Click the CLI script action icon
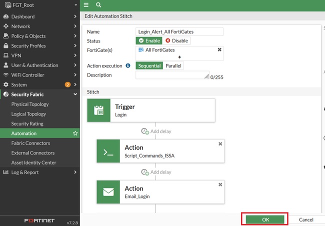325x226 pixels. click(x=108, y=151)
